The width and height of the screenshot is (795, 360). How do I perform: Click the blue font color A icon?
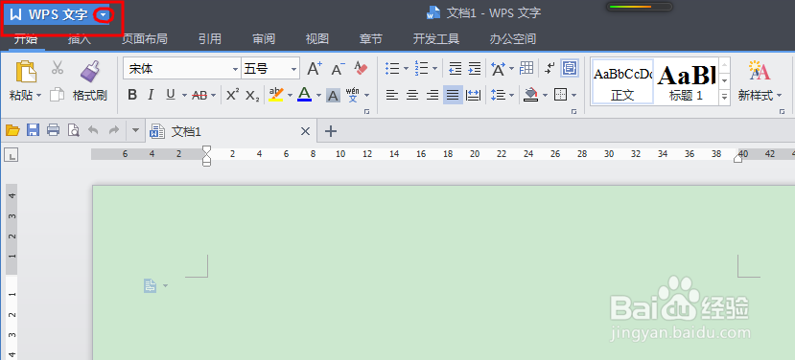click(x=304, y=95)
